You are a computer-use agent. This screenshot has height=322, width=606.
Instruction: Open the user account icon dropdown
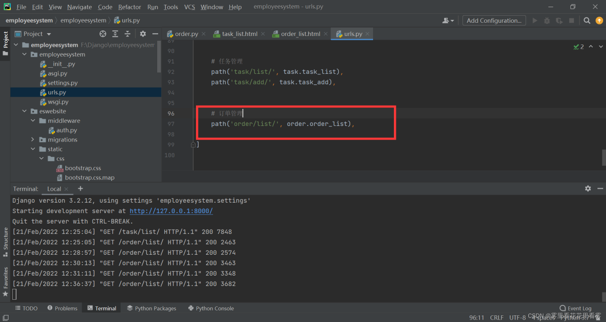[447, 20]
